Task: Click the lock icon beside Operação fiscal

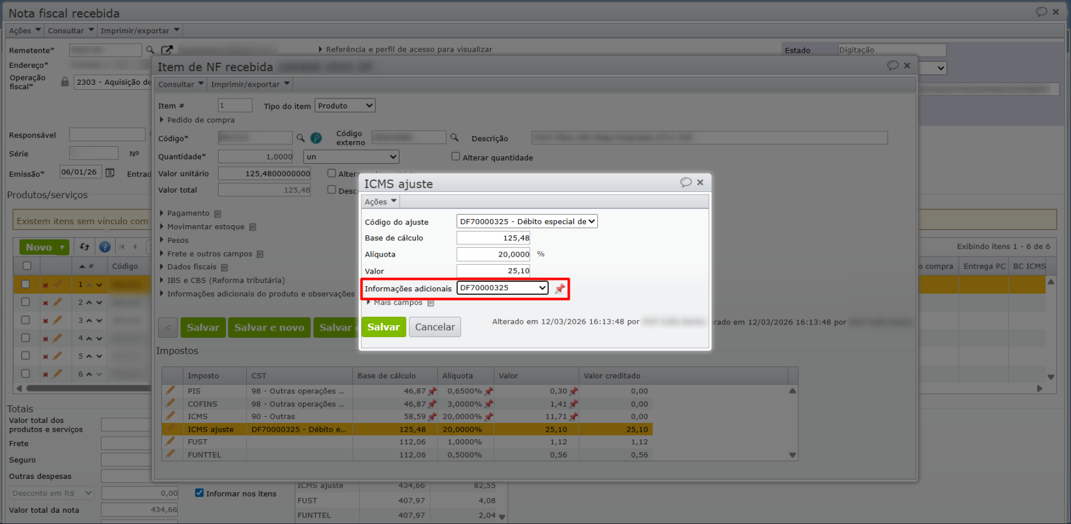Action: click(65, 82)
